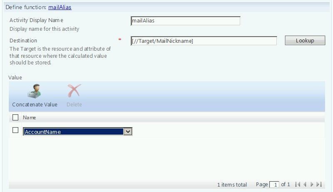Click the Lookup button
Screen dimensions: 333x192
click(x=305, y=40)
